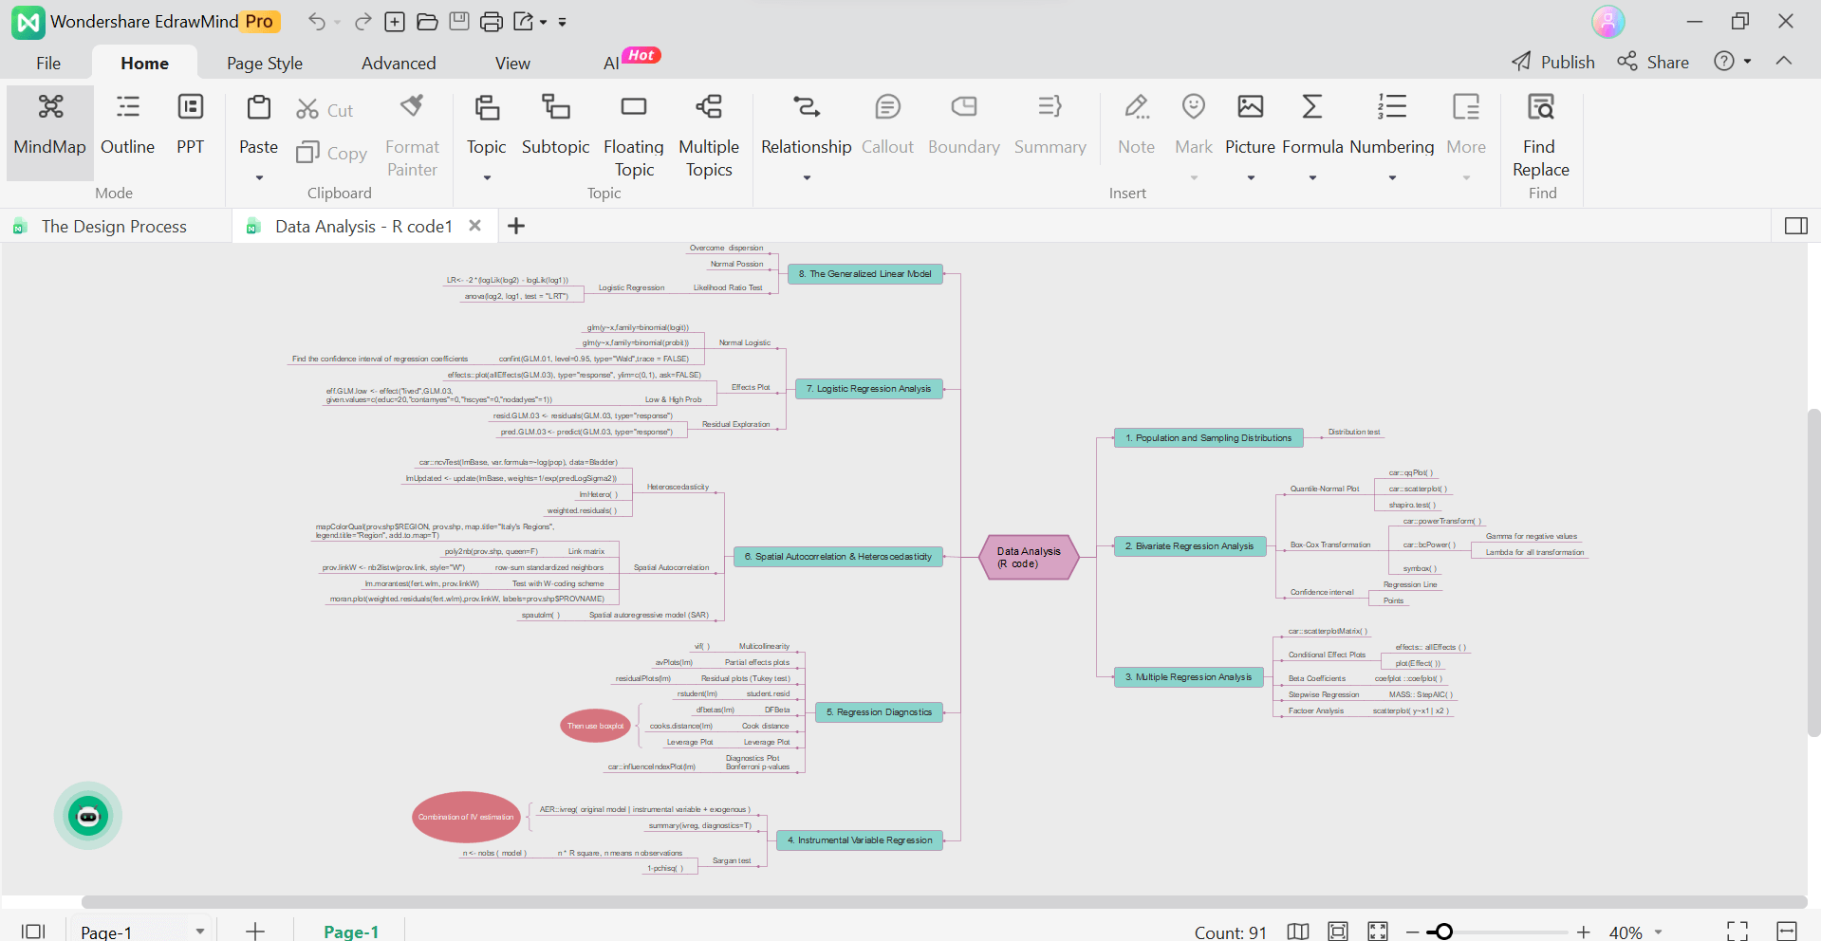This screenshot has width=1821, height=941.
Task: Select the Data Analysis (R code) central node
Action: pos(1029,557)
